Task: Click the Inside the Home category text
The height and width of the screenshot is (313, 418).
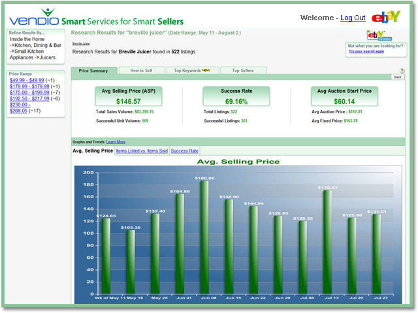Action: (x=27, y=39)
